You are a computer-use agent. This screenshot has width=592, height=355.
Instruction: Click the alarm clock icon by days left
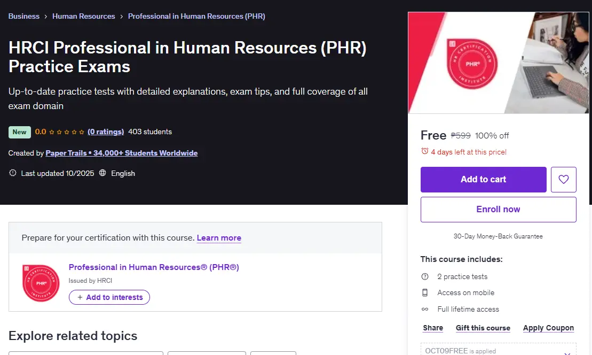pos(425,152)
